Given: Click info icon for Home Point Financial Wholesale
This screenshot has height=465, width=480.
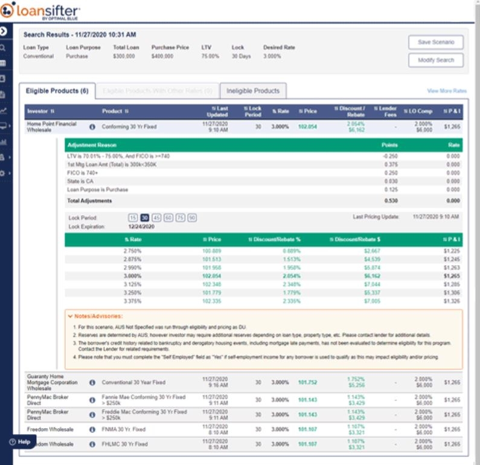Looking at the screenshot, I should point(92,127).
